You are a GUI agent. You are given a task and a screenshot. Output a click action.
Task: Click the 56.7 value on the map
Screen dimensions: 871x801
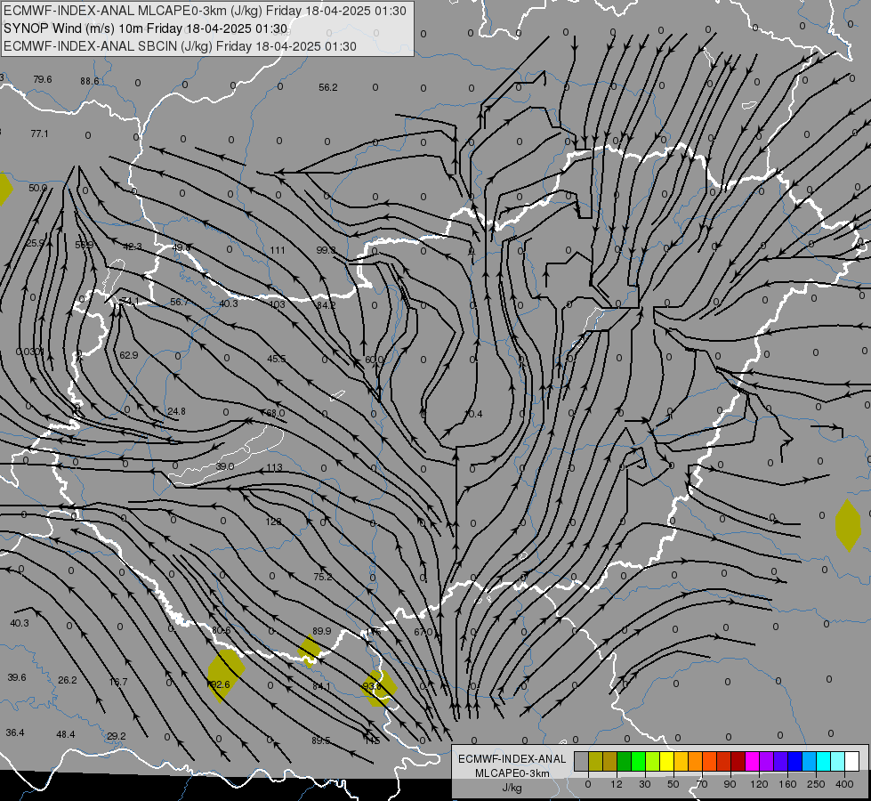[179, 302]
